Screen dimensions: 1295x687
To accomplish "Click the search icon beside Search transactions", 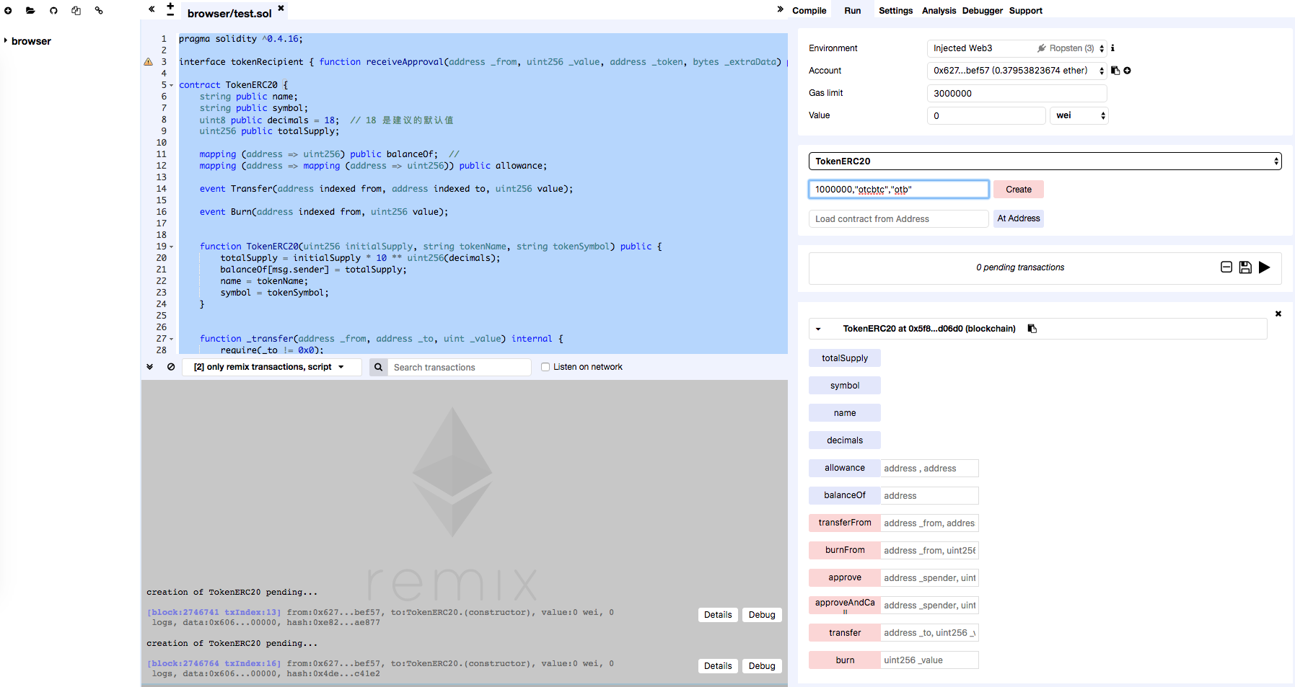I will click(x=378, y=368).
